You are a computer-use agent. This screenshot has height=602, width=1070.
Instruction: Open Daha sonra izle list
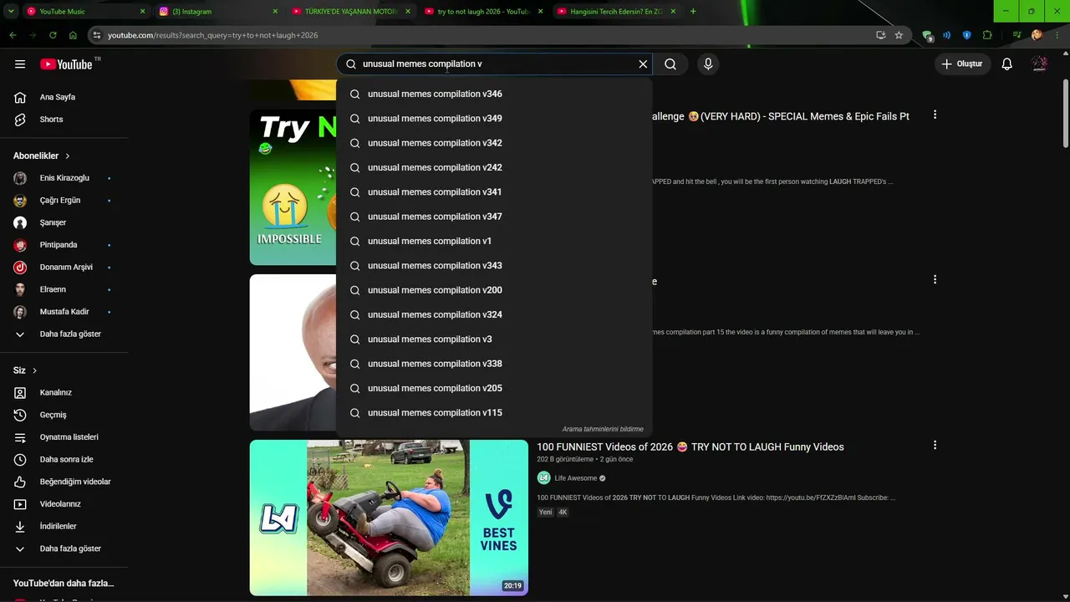coord(64,460)
